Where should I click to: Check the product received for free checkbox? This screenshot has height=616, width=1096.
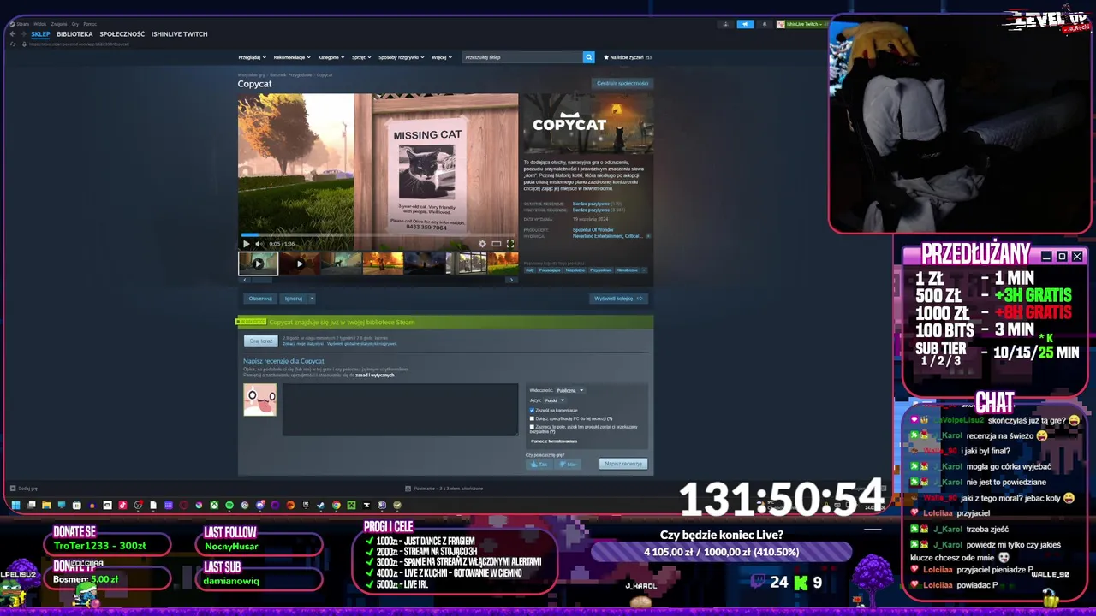coord(532,426)
